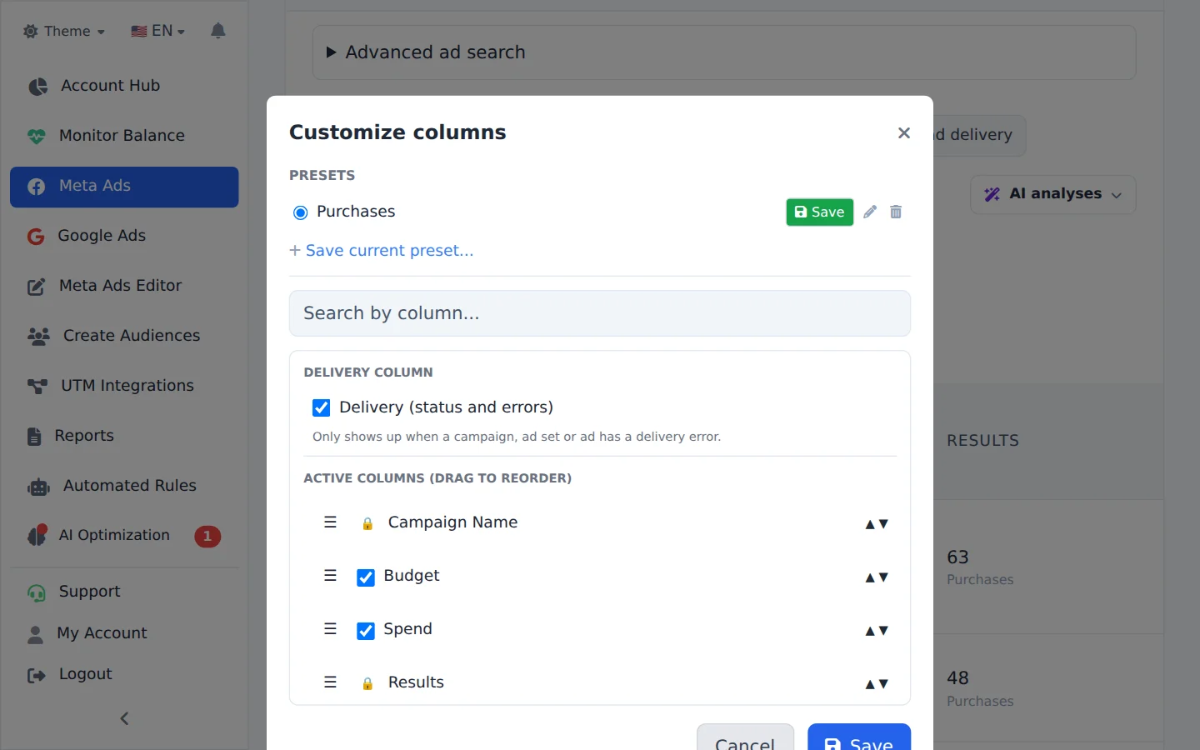Viewport: 1200px width, 750px height.
Task: Toggle the Delivery (status and errors) checkbox
Action: pyautogui.click(x=321, y=407)
